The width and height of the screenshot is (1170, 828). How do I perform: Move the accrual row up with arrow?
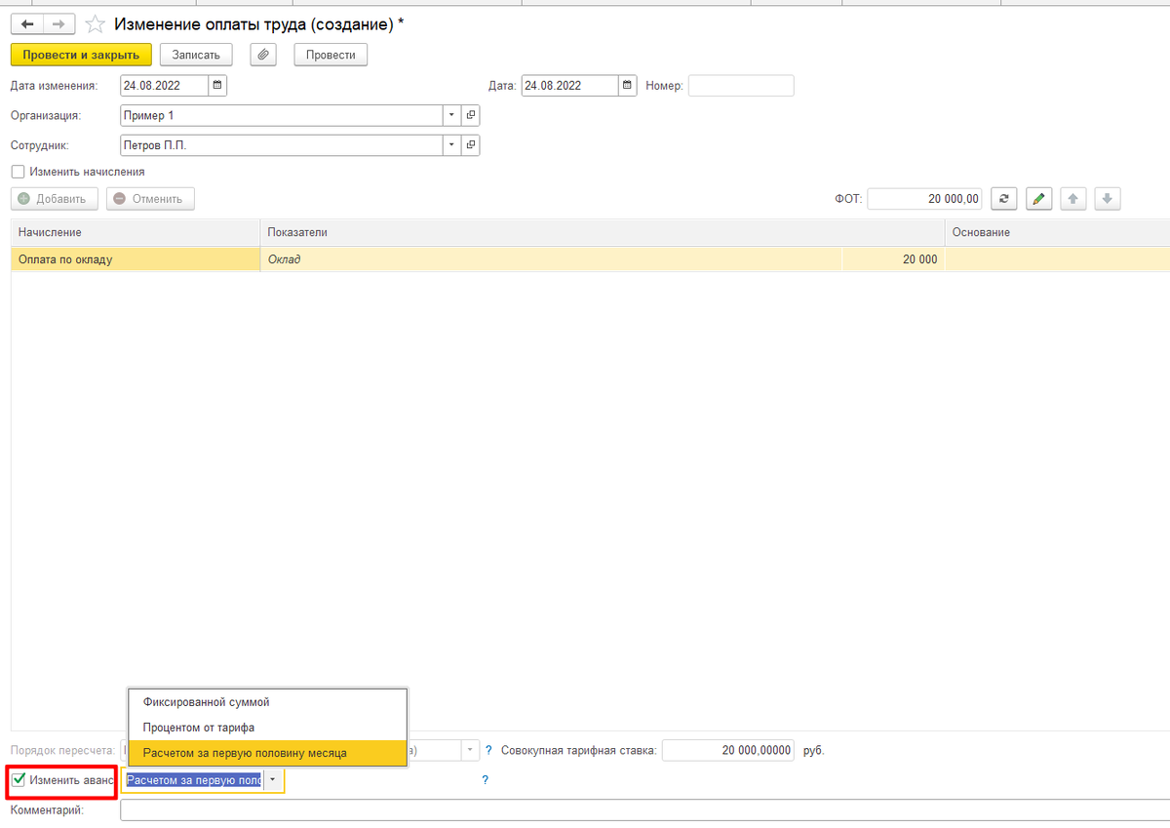(x=1072, y=199)
